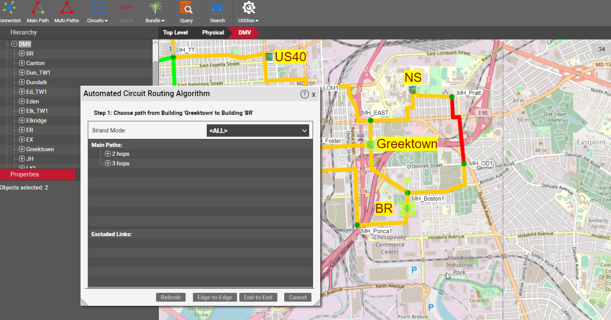Select the Top Level breadcrumb tab
Viewport: 611px width, 320px height.
(175, 32)
